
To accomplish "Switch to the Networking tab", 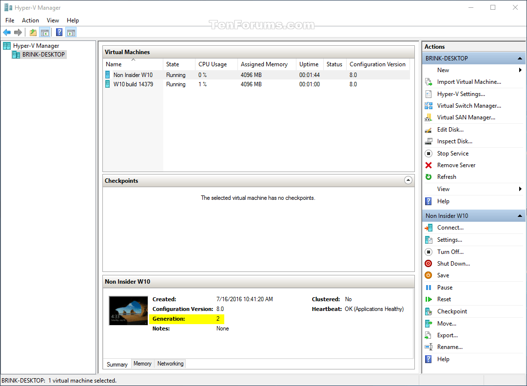I will [x=170, y=364].
